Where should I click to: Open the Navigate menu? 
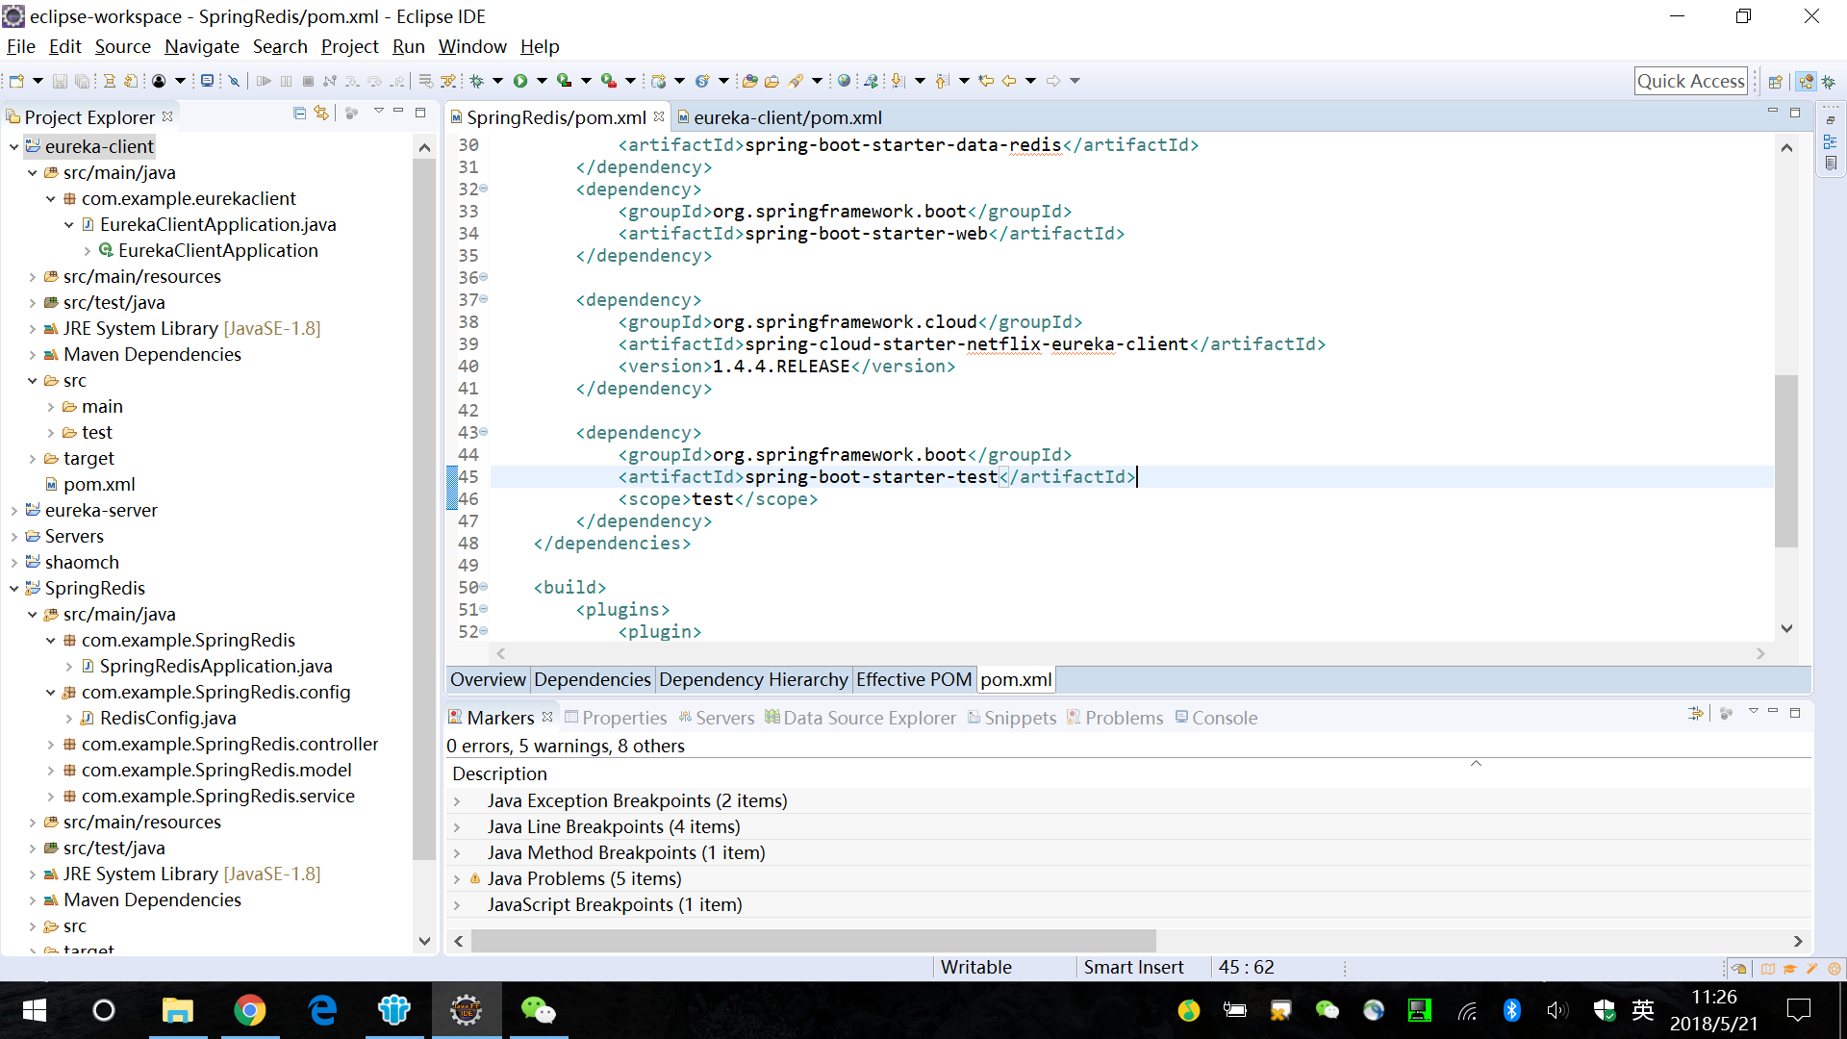[x=201, y=46]
